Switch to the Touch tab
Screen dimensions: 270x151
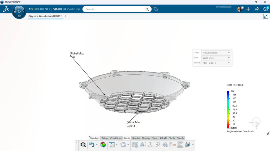click(x=180, y=138)
